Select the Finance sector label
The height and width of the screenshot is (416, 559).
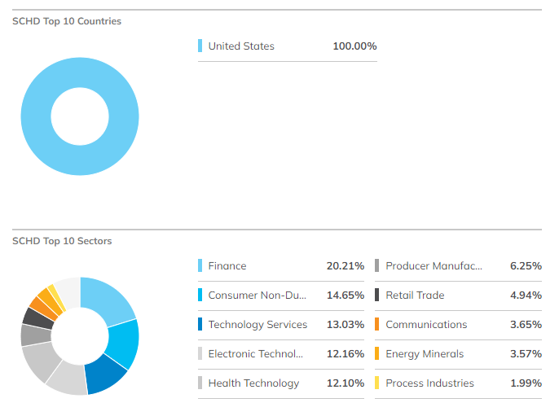pyautogui.click(x=227, y=266)
